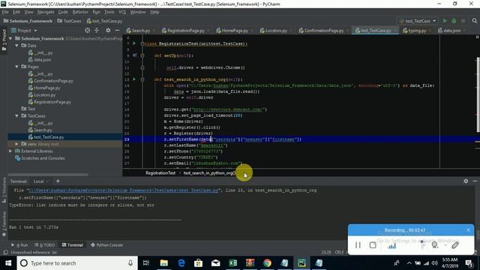The image size is (480, 270).
Task: Launch Microsoft Edge from taskbar
Action: 181,263
